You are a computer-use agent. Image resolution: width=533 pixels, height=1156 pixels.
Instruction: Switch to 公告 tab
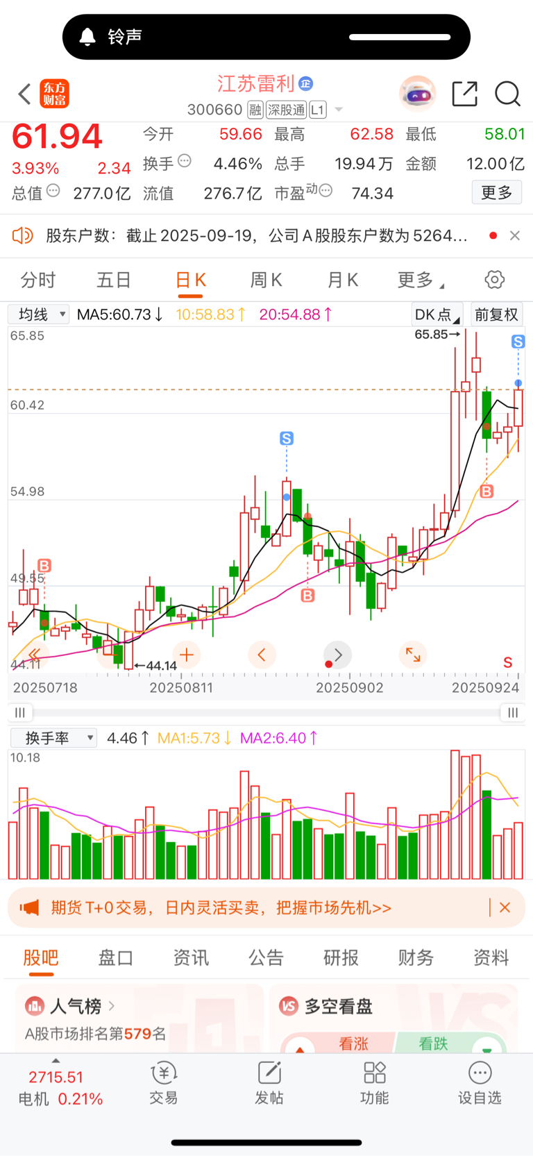click(266, 958)
